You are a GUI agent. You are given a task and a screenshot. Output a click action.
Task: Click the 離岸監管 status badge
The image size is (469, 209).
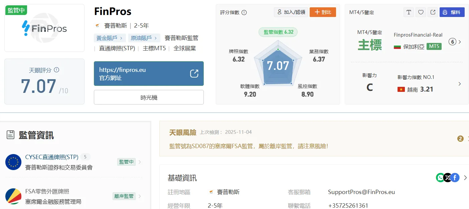[x=124, y=196]
